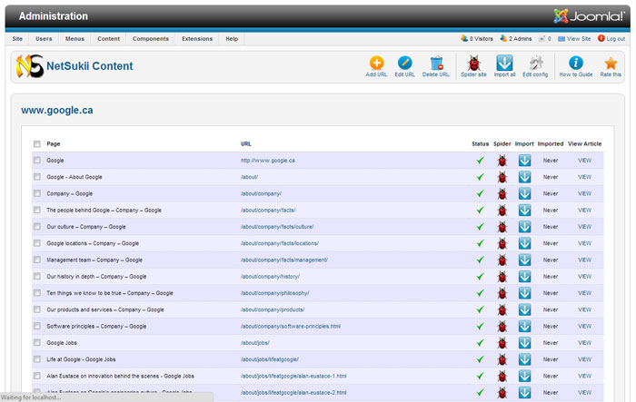Open the Extensions menu

pyautogui.click(x=197, y=39)
